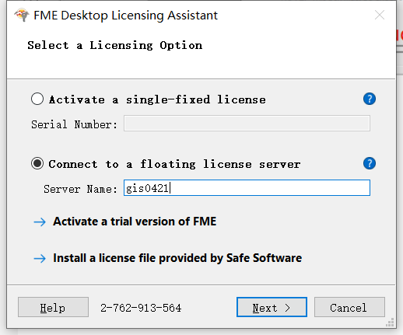Click the registration code 2-762-913-564
This screenshot has width=403, height=335.
tap(141, 308)
